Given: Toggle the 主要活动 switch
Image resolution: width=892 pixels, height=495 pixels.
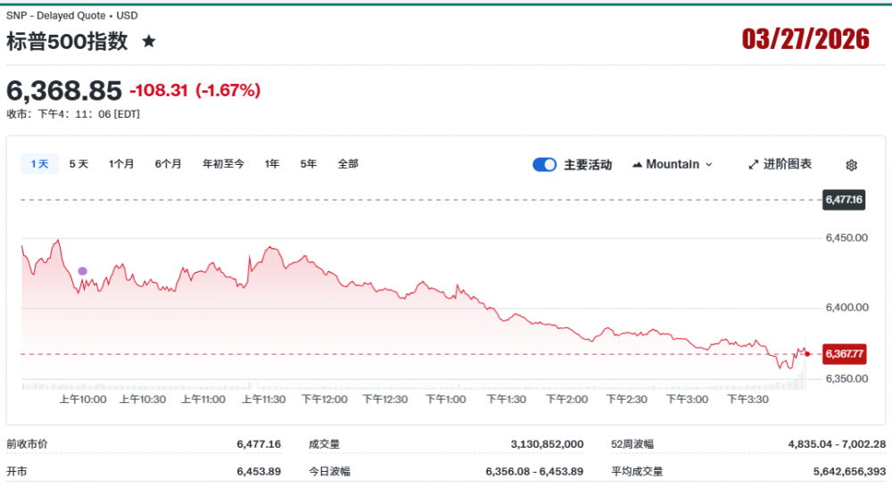Looking at the screenshot, I should click(x=544, y=165).
